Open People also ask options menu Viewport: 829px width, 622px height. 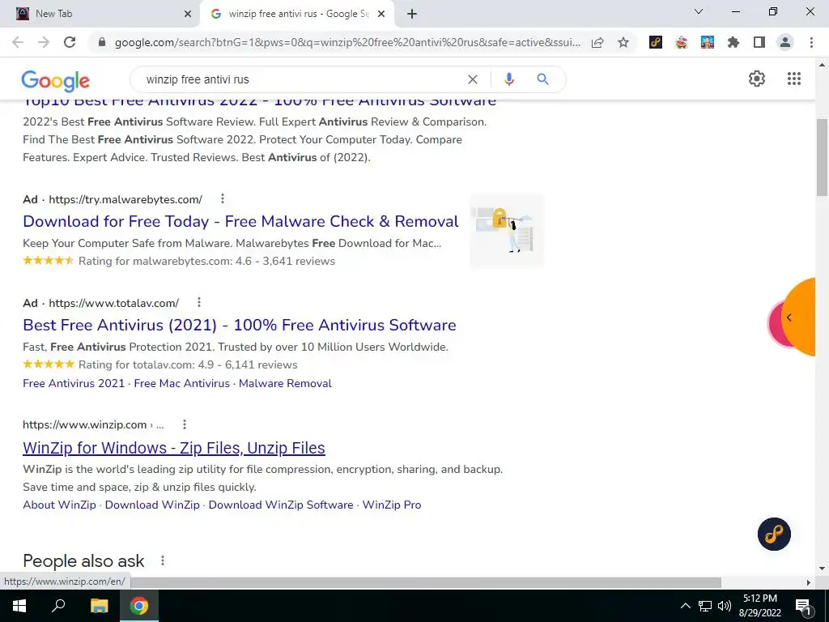[162, 560]
